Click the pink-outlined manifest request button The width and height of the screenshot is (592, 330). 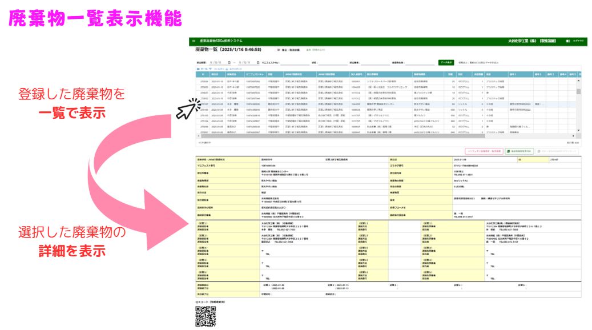coord(484,151)
